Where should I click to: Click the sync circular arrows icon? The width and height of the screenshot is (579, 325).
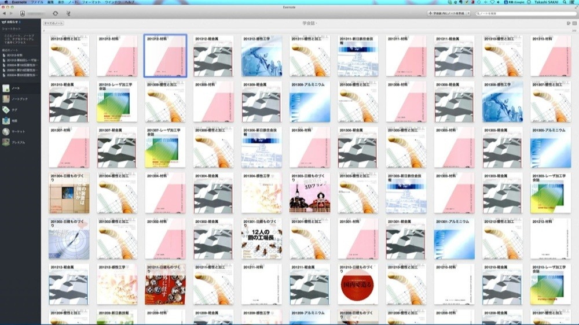tap(56, 13)
